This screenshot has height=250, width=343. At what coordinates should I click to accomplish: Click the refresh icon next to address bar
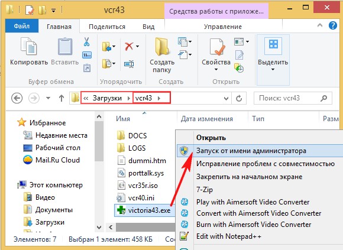(239, 98)
